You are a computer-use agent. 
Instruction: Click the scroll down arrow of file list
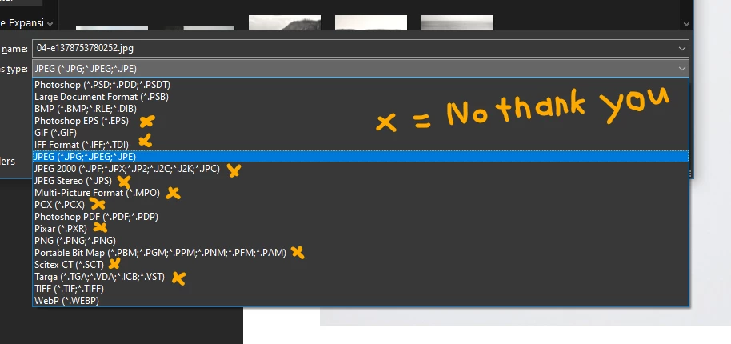pyautogui.click(x=687, y=23)
